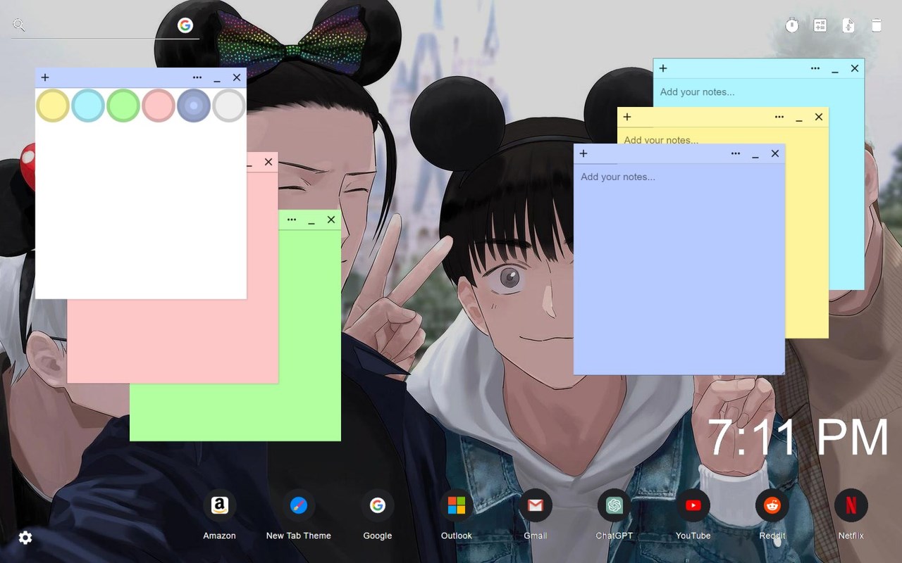Toggle the white note's three-dot color menu
This screenshot has height=563, width=902.
point(197,77)
